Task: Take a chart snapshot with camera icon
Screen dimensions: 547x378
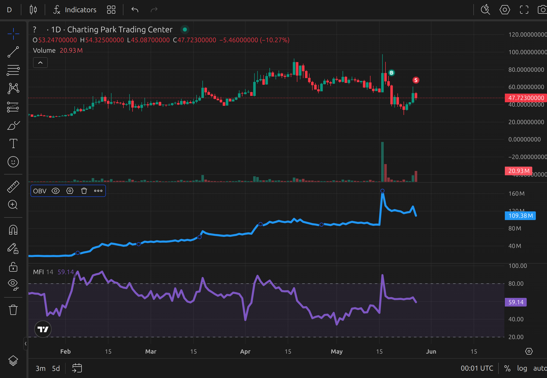Action: (542, 10)
